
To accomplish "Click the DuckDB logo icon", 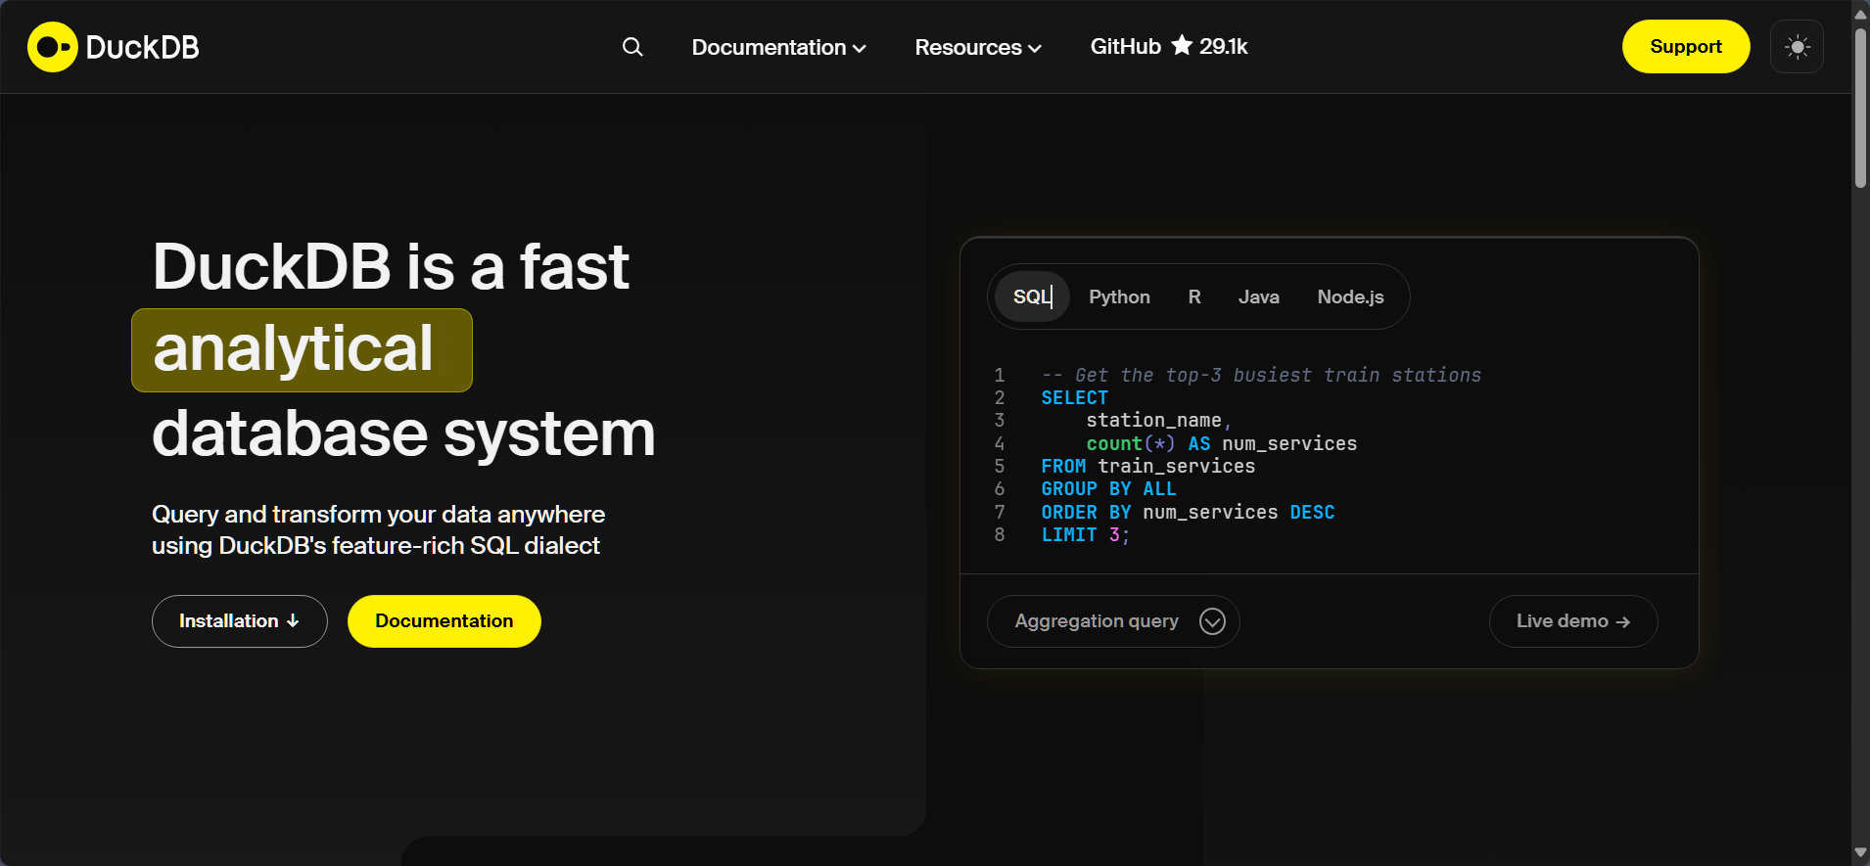I will coord(52,47).
